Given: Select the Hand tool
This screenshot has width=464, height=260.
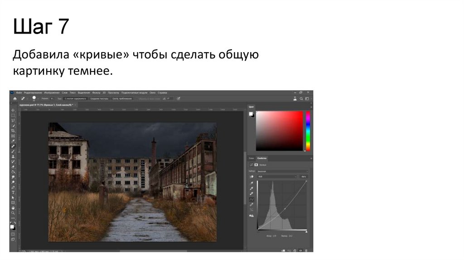Looking at the screenshot, I should [13, 208].
